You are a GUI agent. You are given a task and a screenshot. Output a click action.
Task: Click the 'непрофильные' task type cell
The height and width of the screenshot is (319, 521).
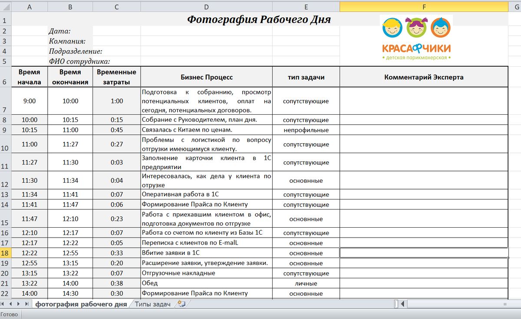click(x=306, y=130)
